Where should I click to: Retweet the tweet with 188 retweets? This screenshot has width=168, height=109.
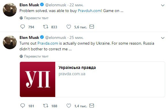point(45,106)
